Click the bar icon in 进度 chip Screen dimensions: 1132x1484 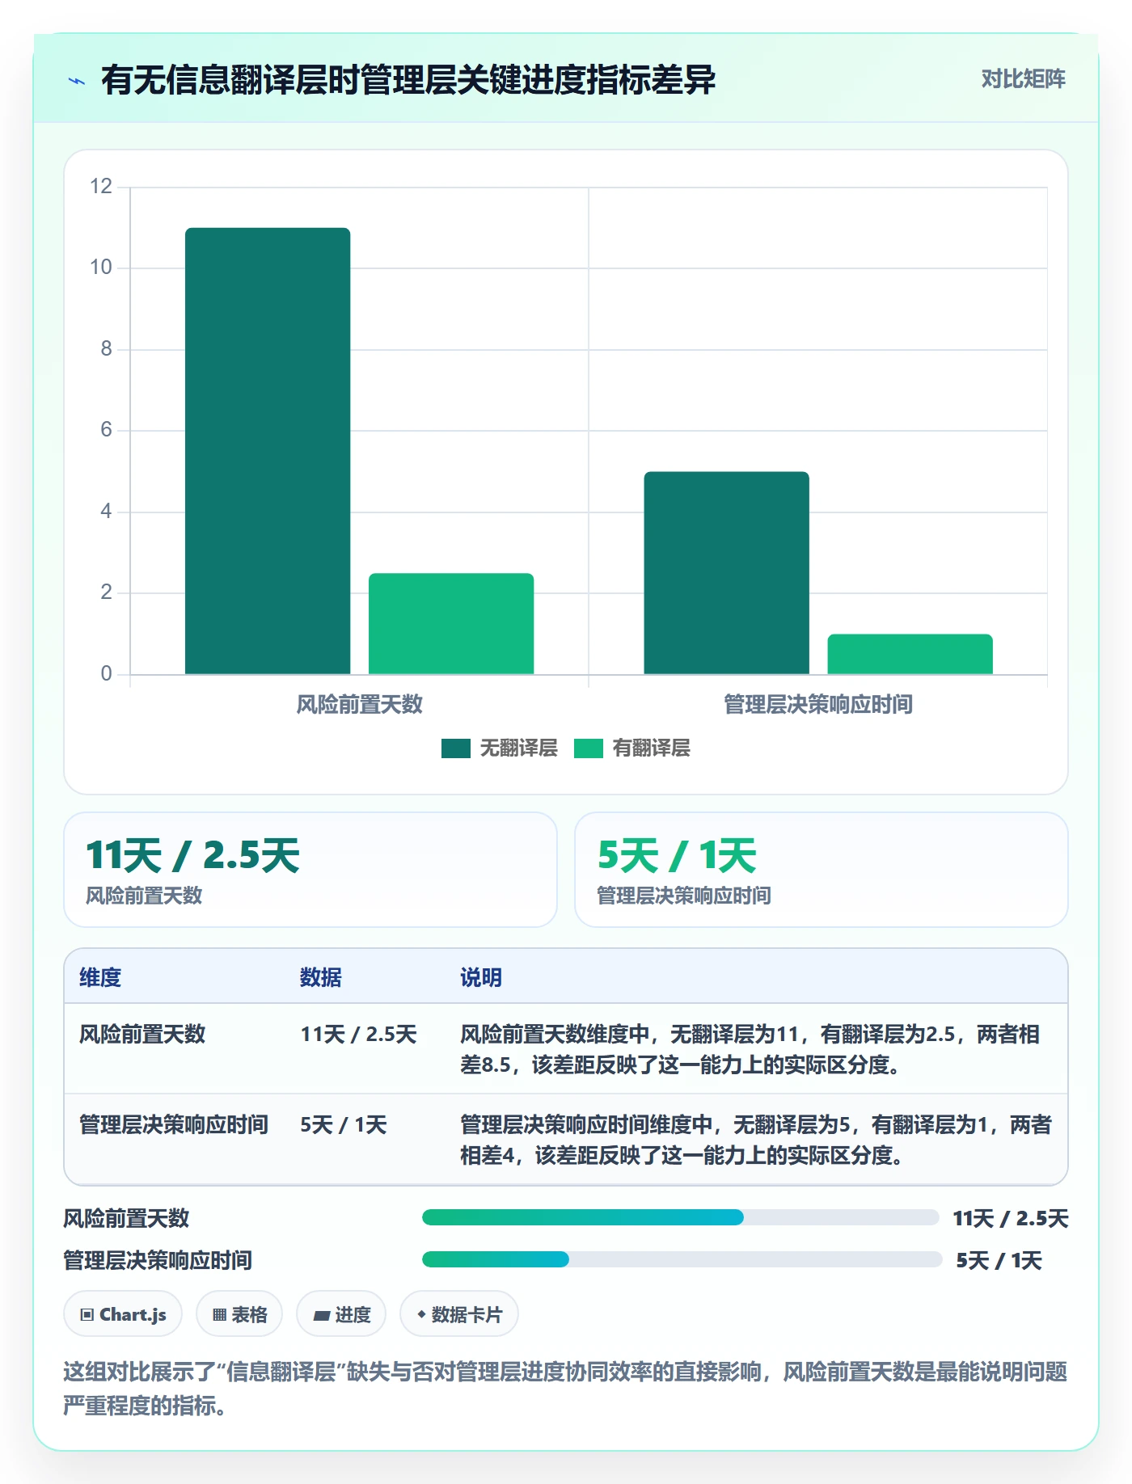tap(322, 1316)
